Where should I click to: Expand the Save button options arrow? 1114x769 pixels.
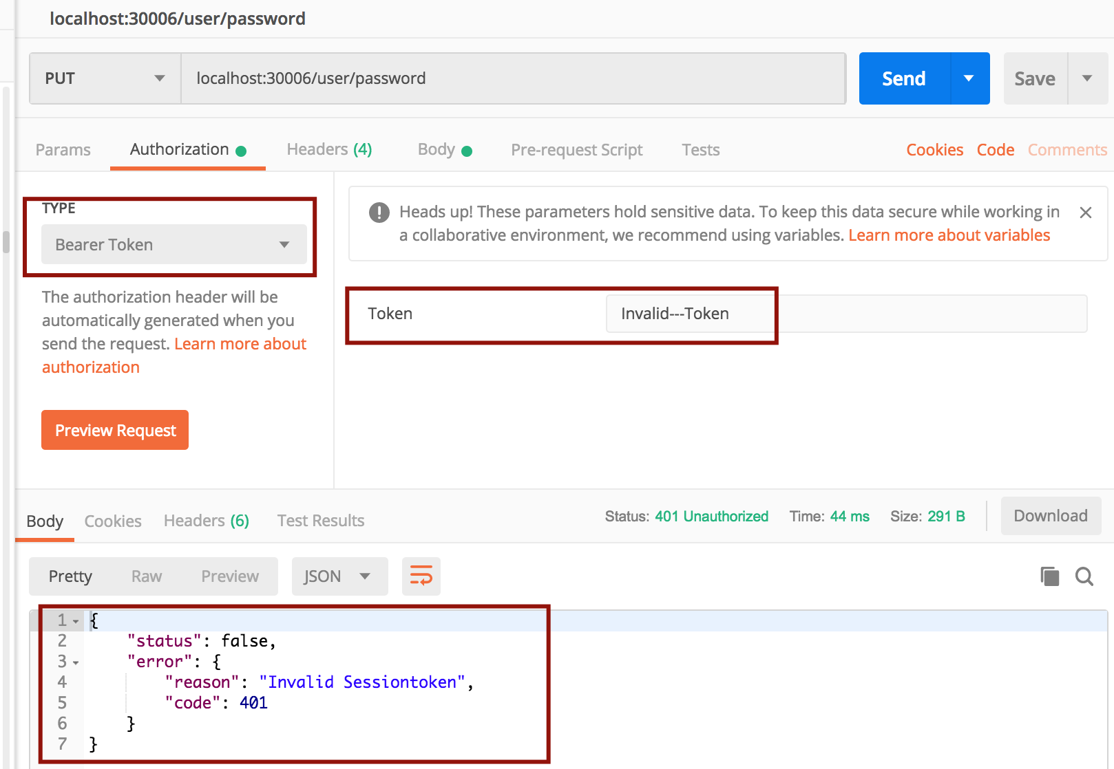click(x=1087, y=78)
